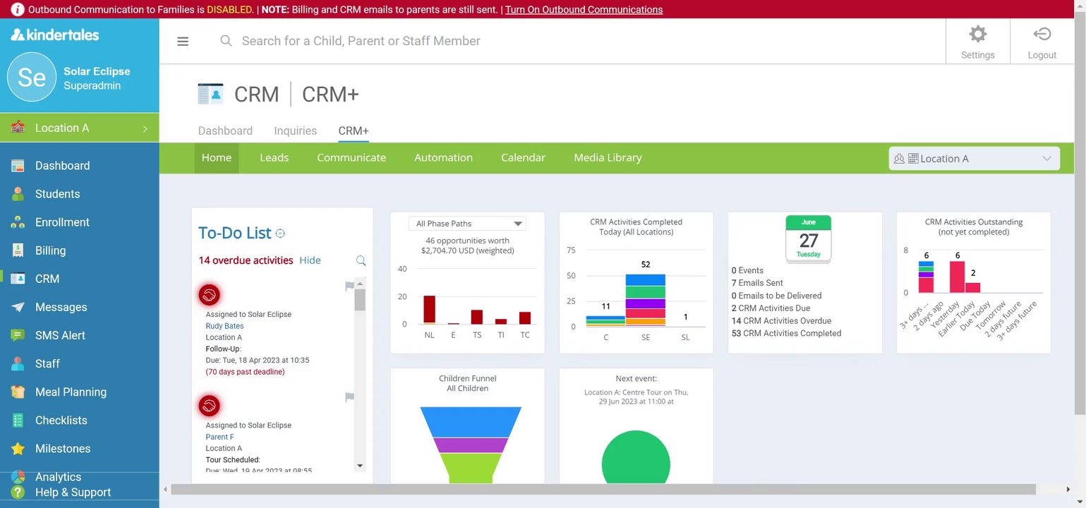Toggle the flag on Rudy Bates activity
The image size is (1086, 508).
coord(349,286)
